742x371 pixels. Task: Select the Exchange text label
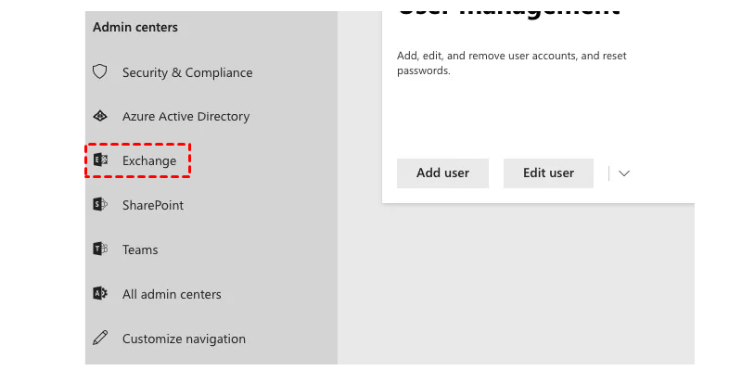[149, 161]
